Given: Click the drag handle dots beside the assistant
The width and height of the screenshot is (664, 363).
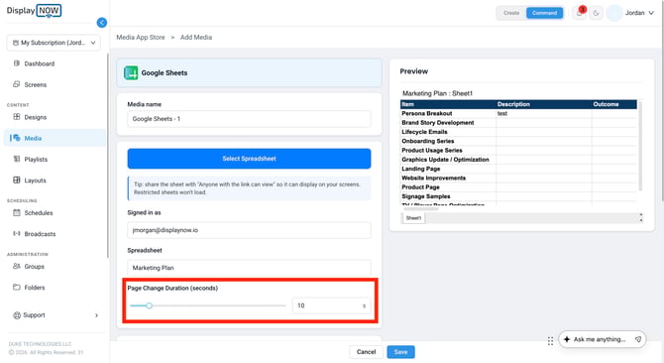Looking at the screenshot, I should (550, 341).
